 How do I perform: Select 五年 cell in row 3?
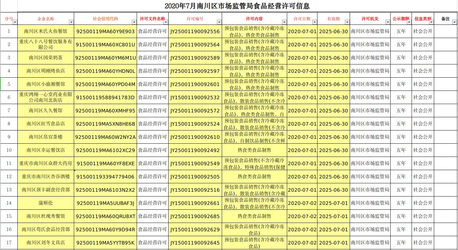click(x=401, y=58)
